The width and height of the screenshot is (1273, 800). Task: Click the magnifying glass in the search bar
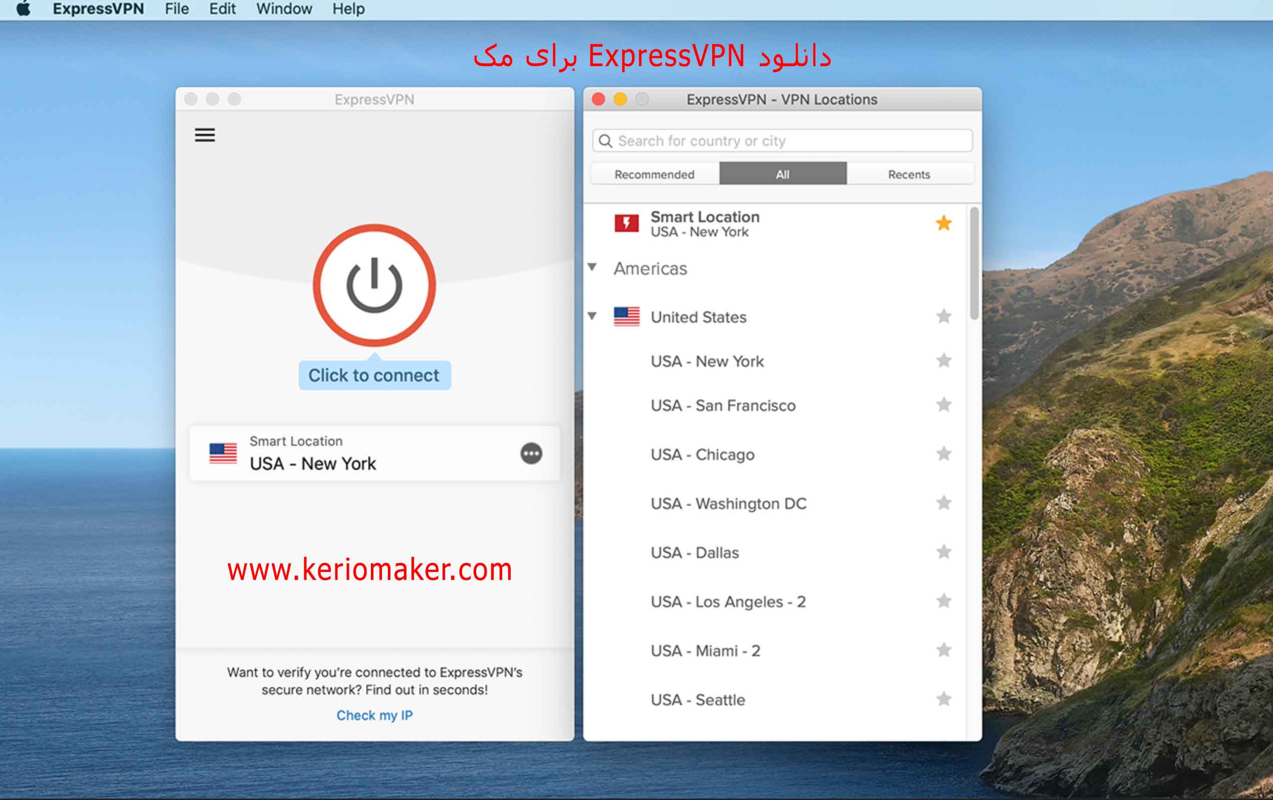tap(606, 141)
